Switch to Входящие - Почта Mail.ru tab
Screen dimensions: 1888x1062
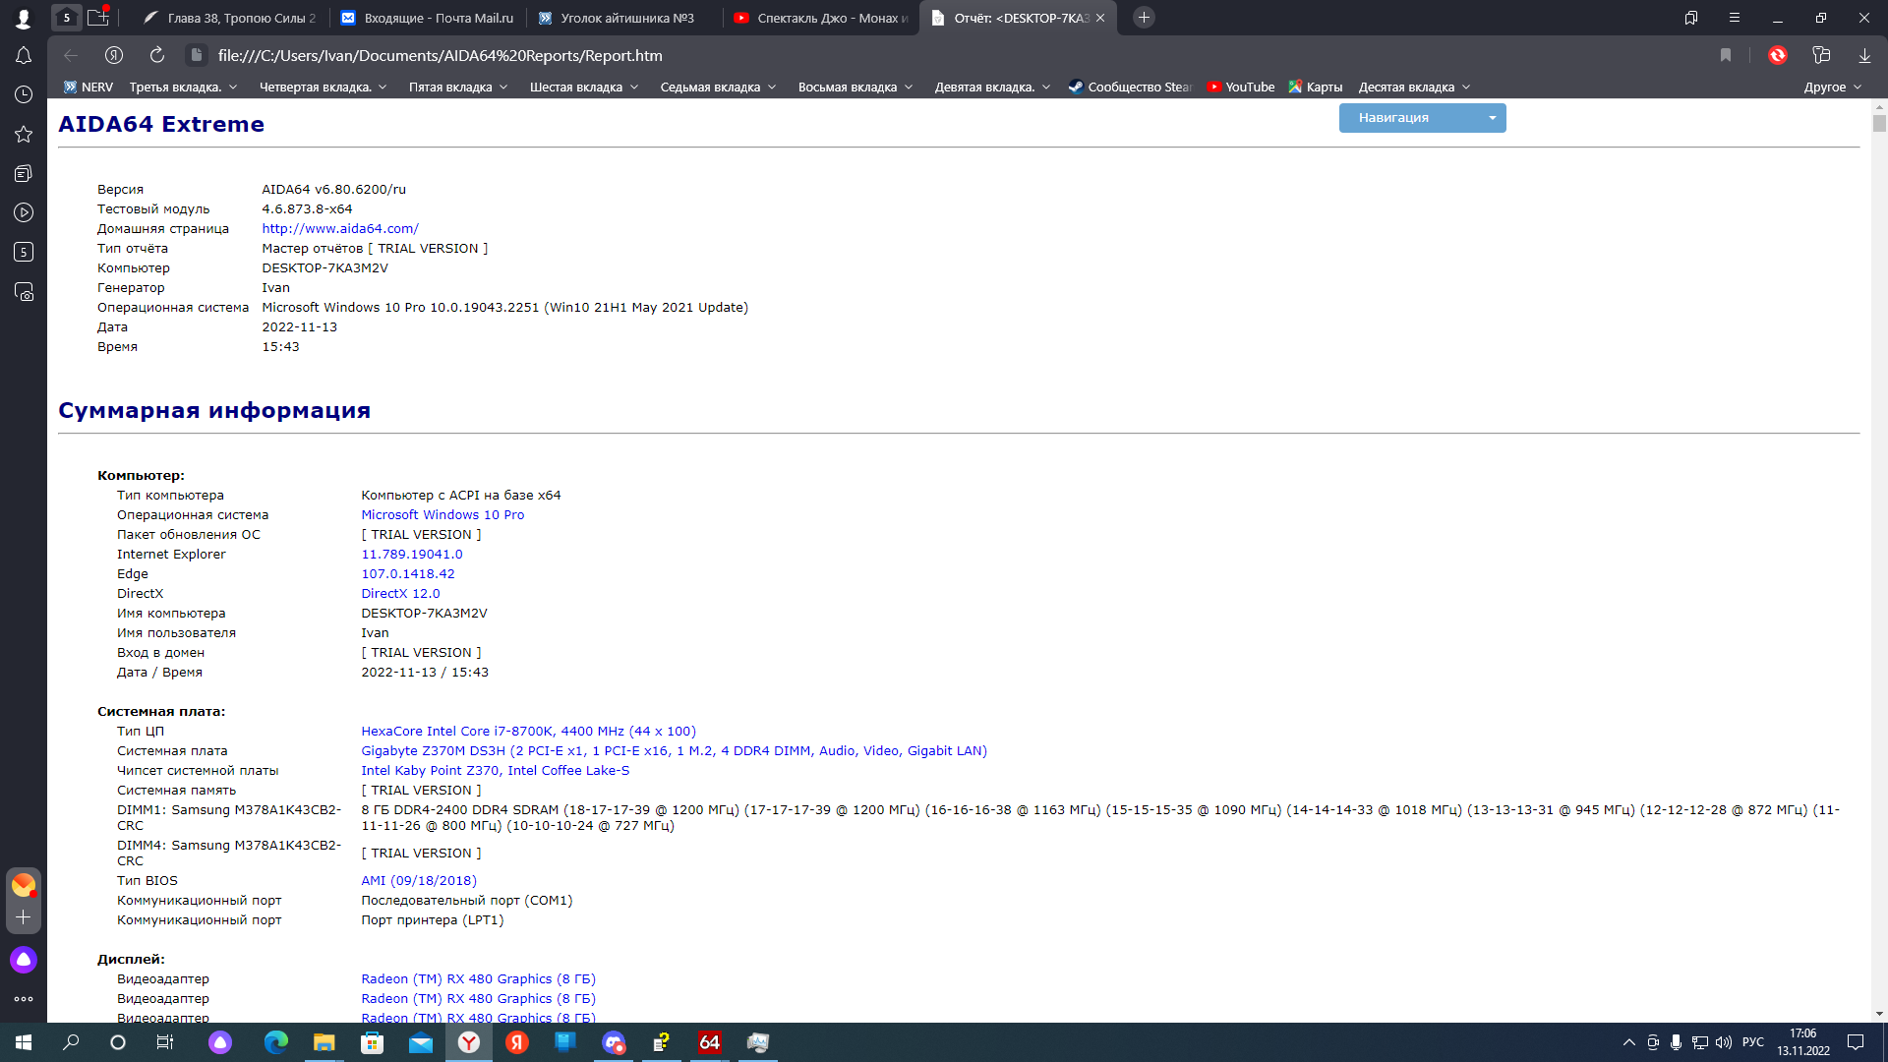(427, 18)
